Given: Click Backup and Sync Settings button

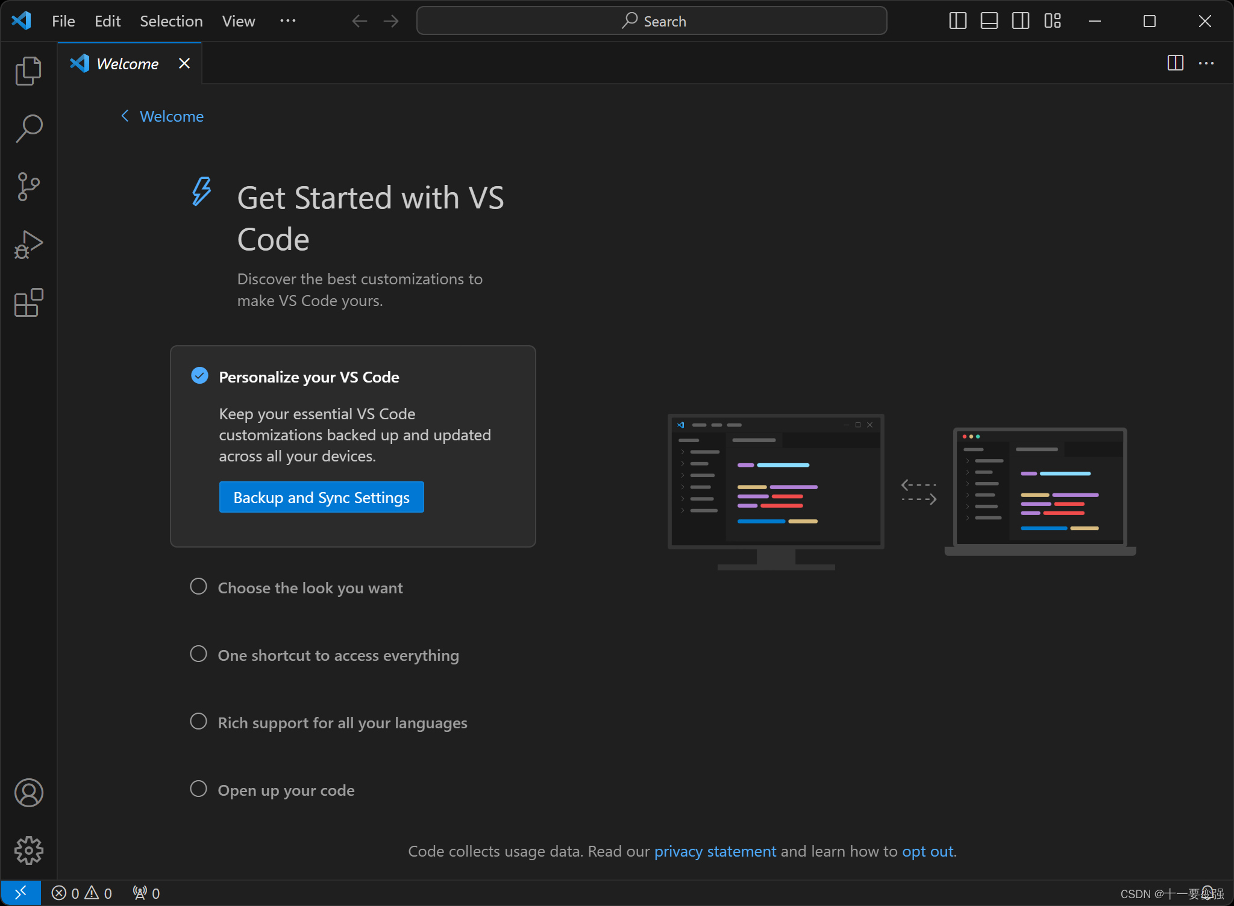Looking at the screenshot, I should (321, 496).
